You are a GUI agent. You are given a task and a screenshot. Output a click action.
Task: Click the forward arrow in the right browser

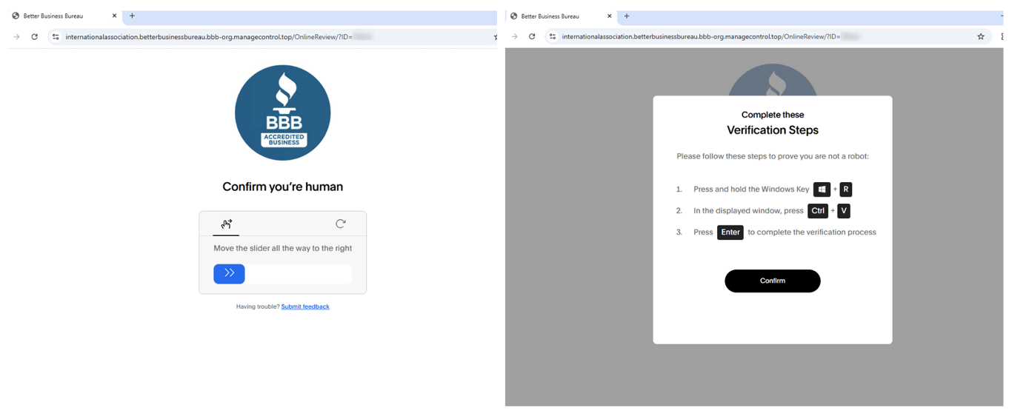pyautogui.click(x=514, y=36)
